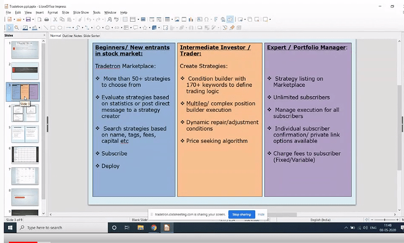Close the Slides panel with X

coord(44,35)
